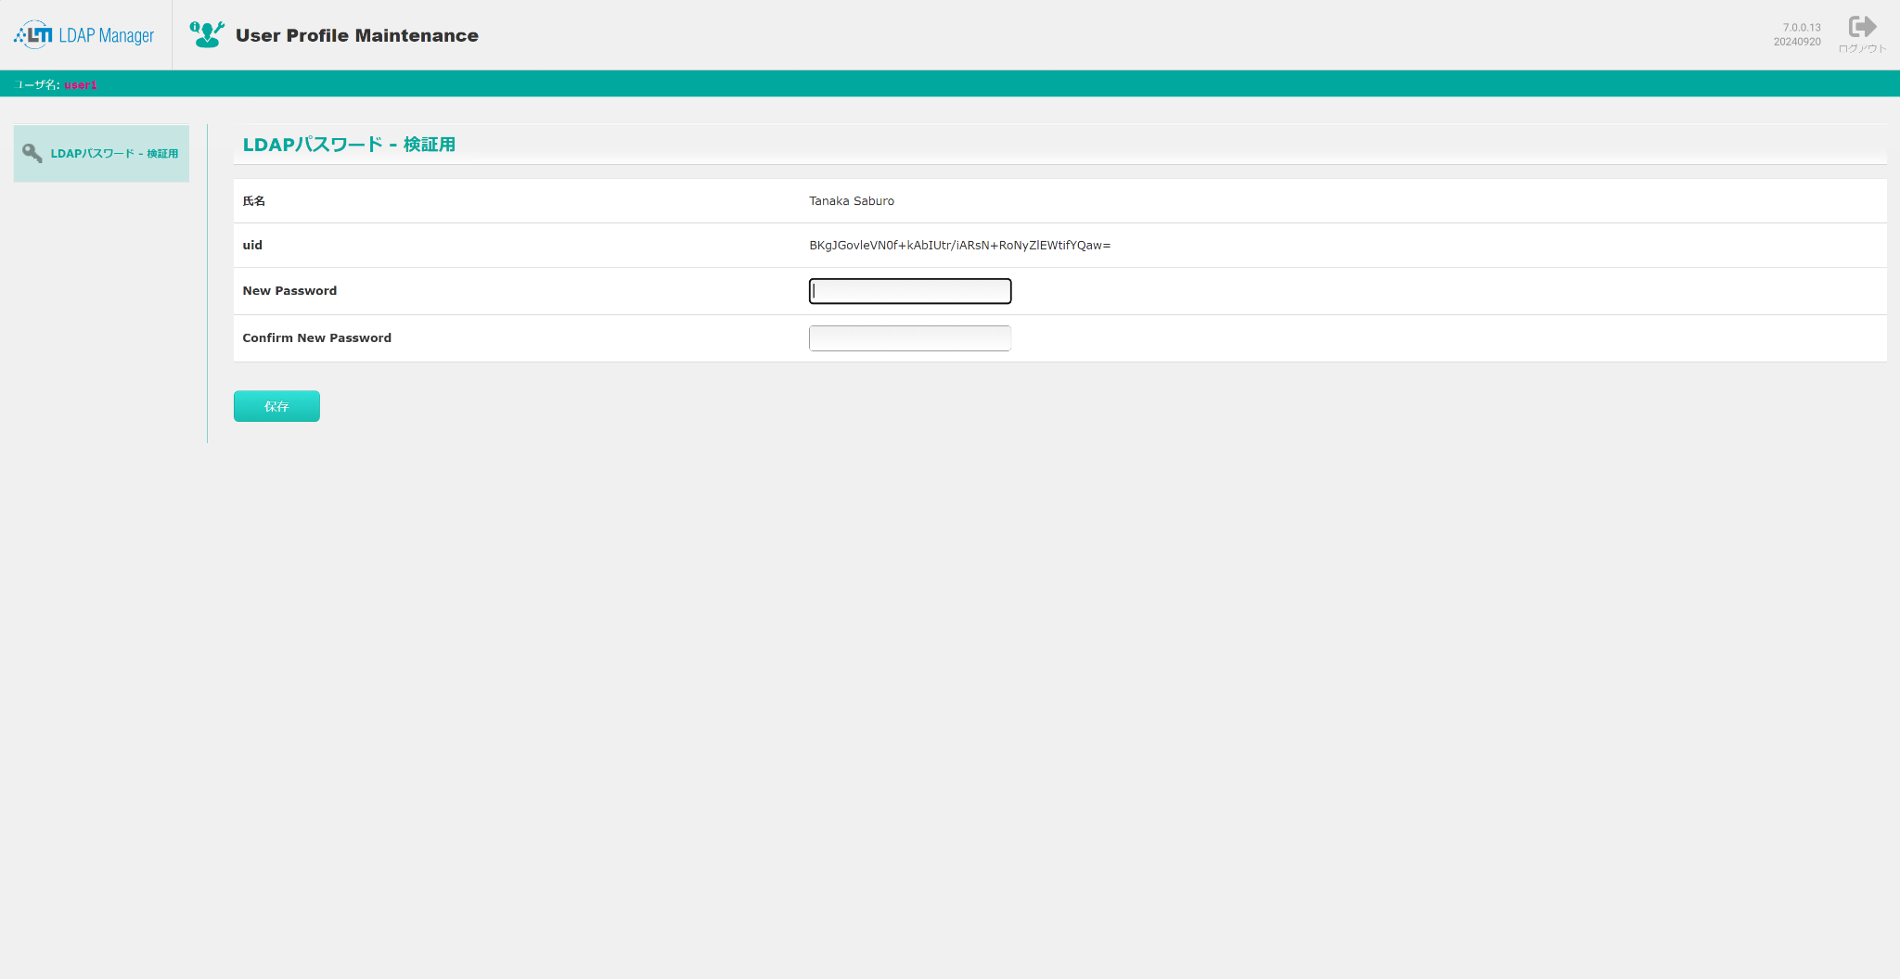Click the uid field label

(x=252, y=246)
